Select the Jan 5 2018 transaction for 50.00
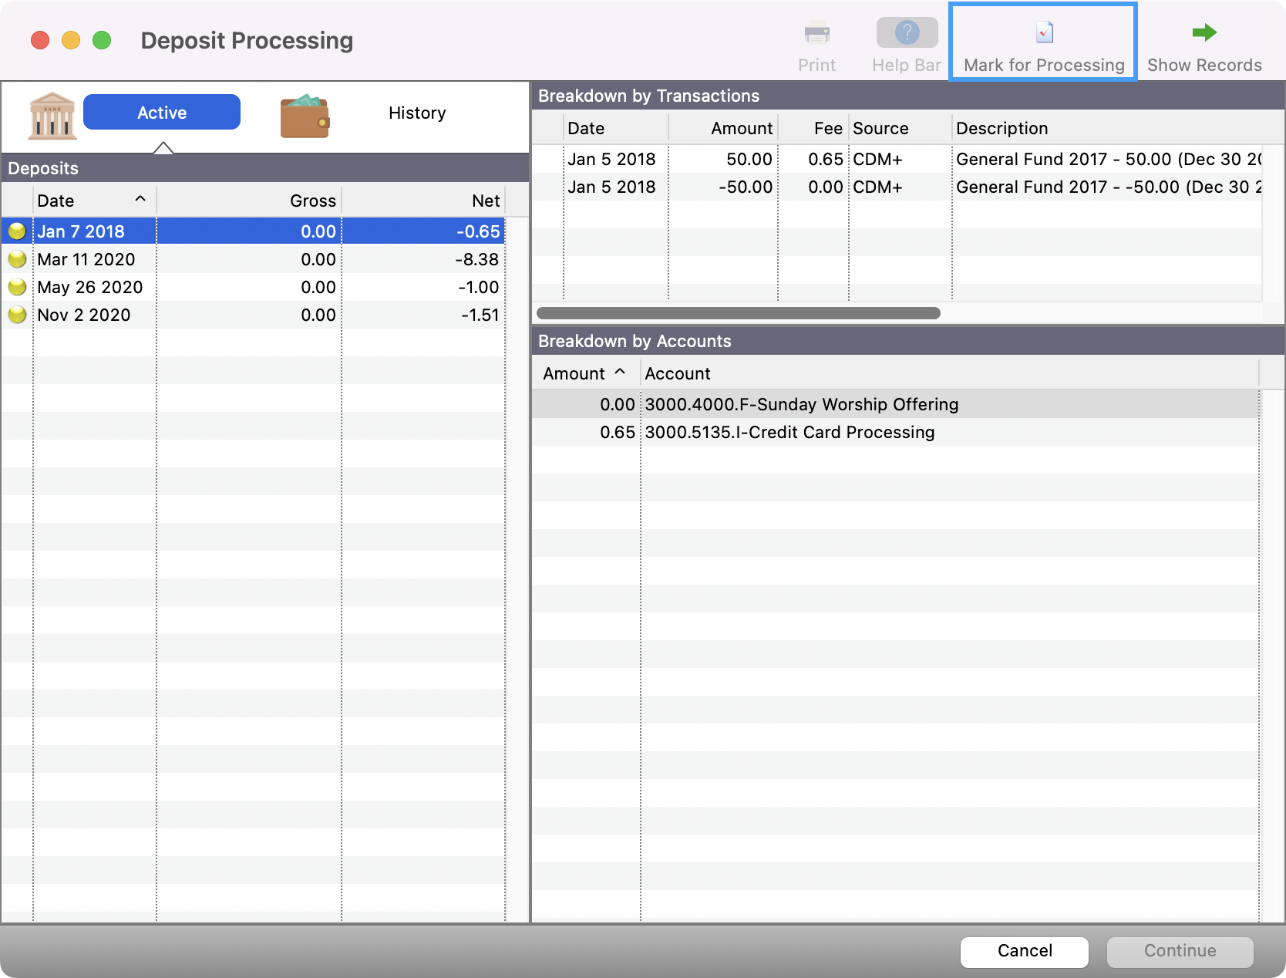Viewport: 1286px width, 978px height. 771,159
